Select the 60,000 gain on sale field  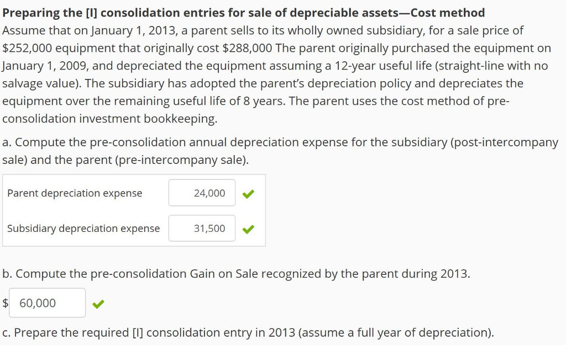(x=47, y=302)
